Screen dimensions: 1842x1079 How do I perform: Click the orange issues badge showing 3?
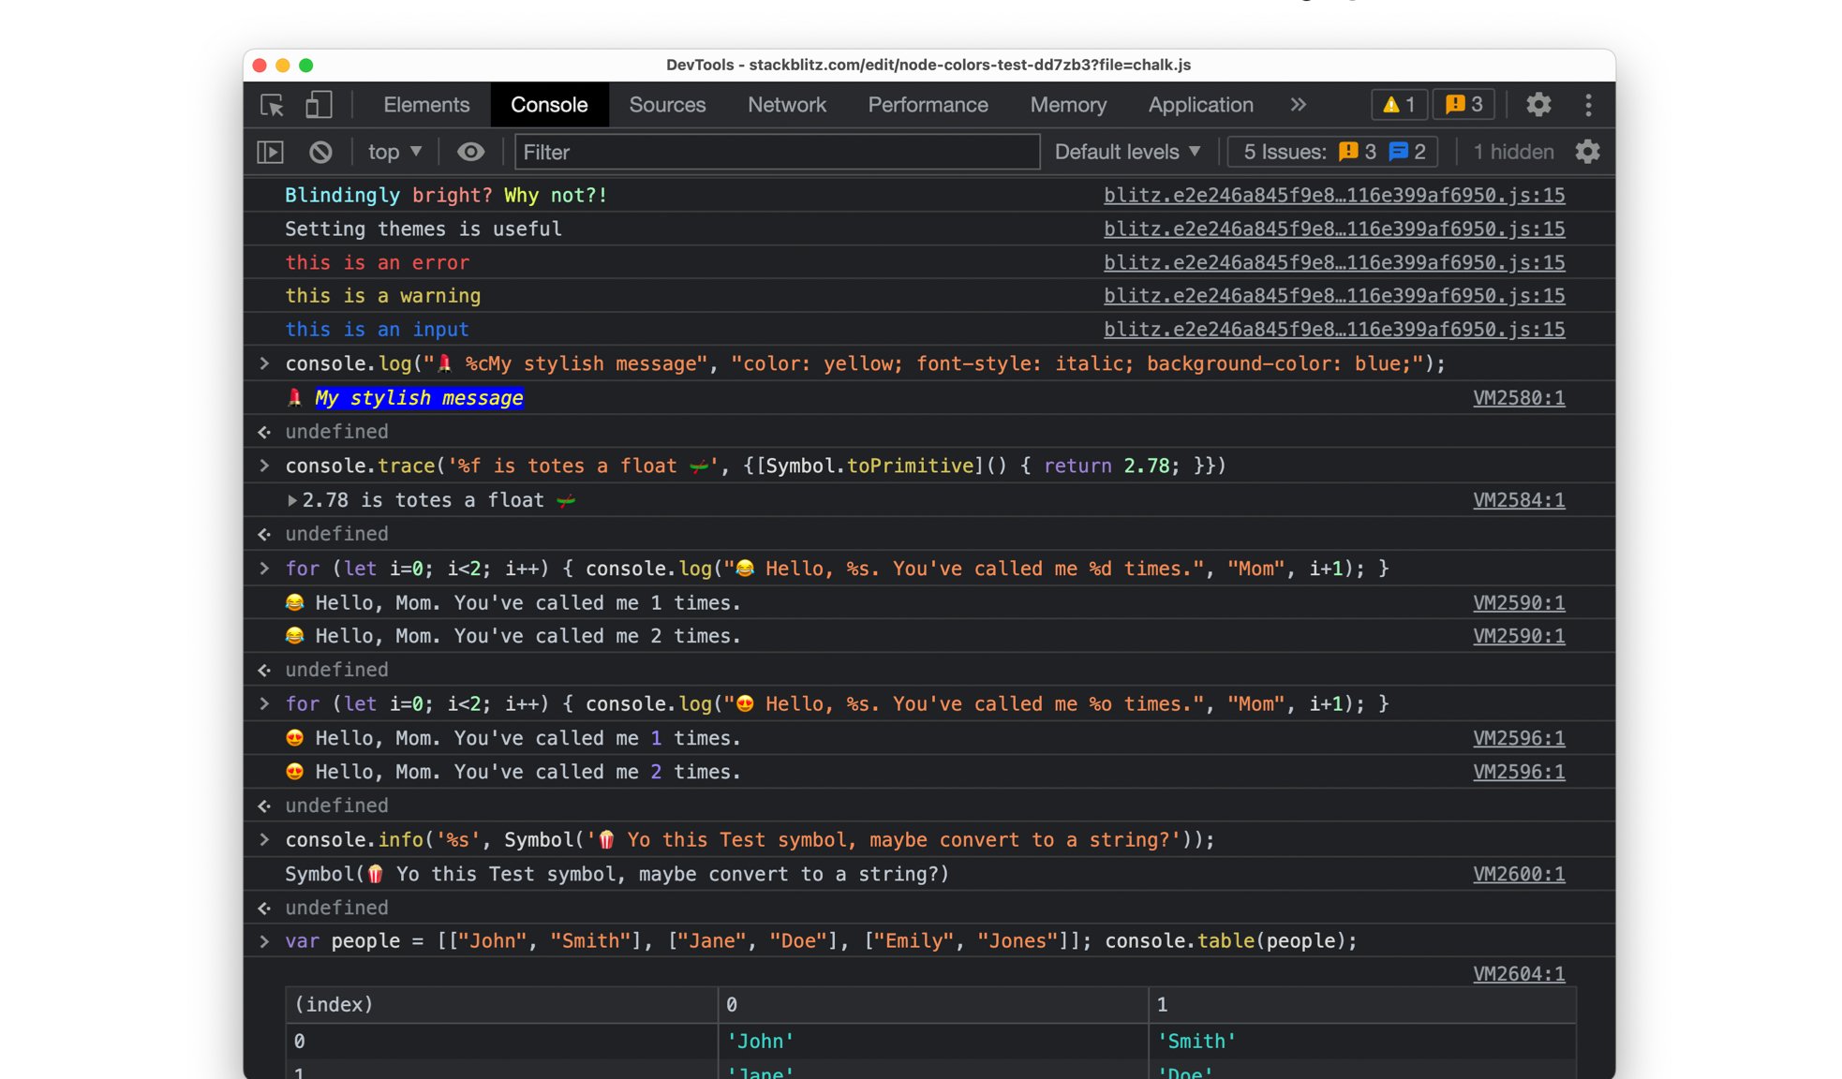pos(1463,105)
